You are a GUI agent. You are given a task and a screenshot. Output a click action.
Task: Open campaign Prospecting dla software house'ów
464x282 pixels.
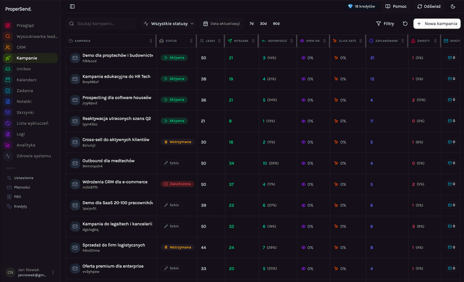pyautogui.click(x=117, y=97)
